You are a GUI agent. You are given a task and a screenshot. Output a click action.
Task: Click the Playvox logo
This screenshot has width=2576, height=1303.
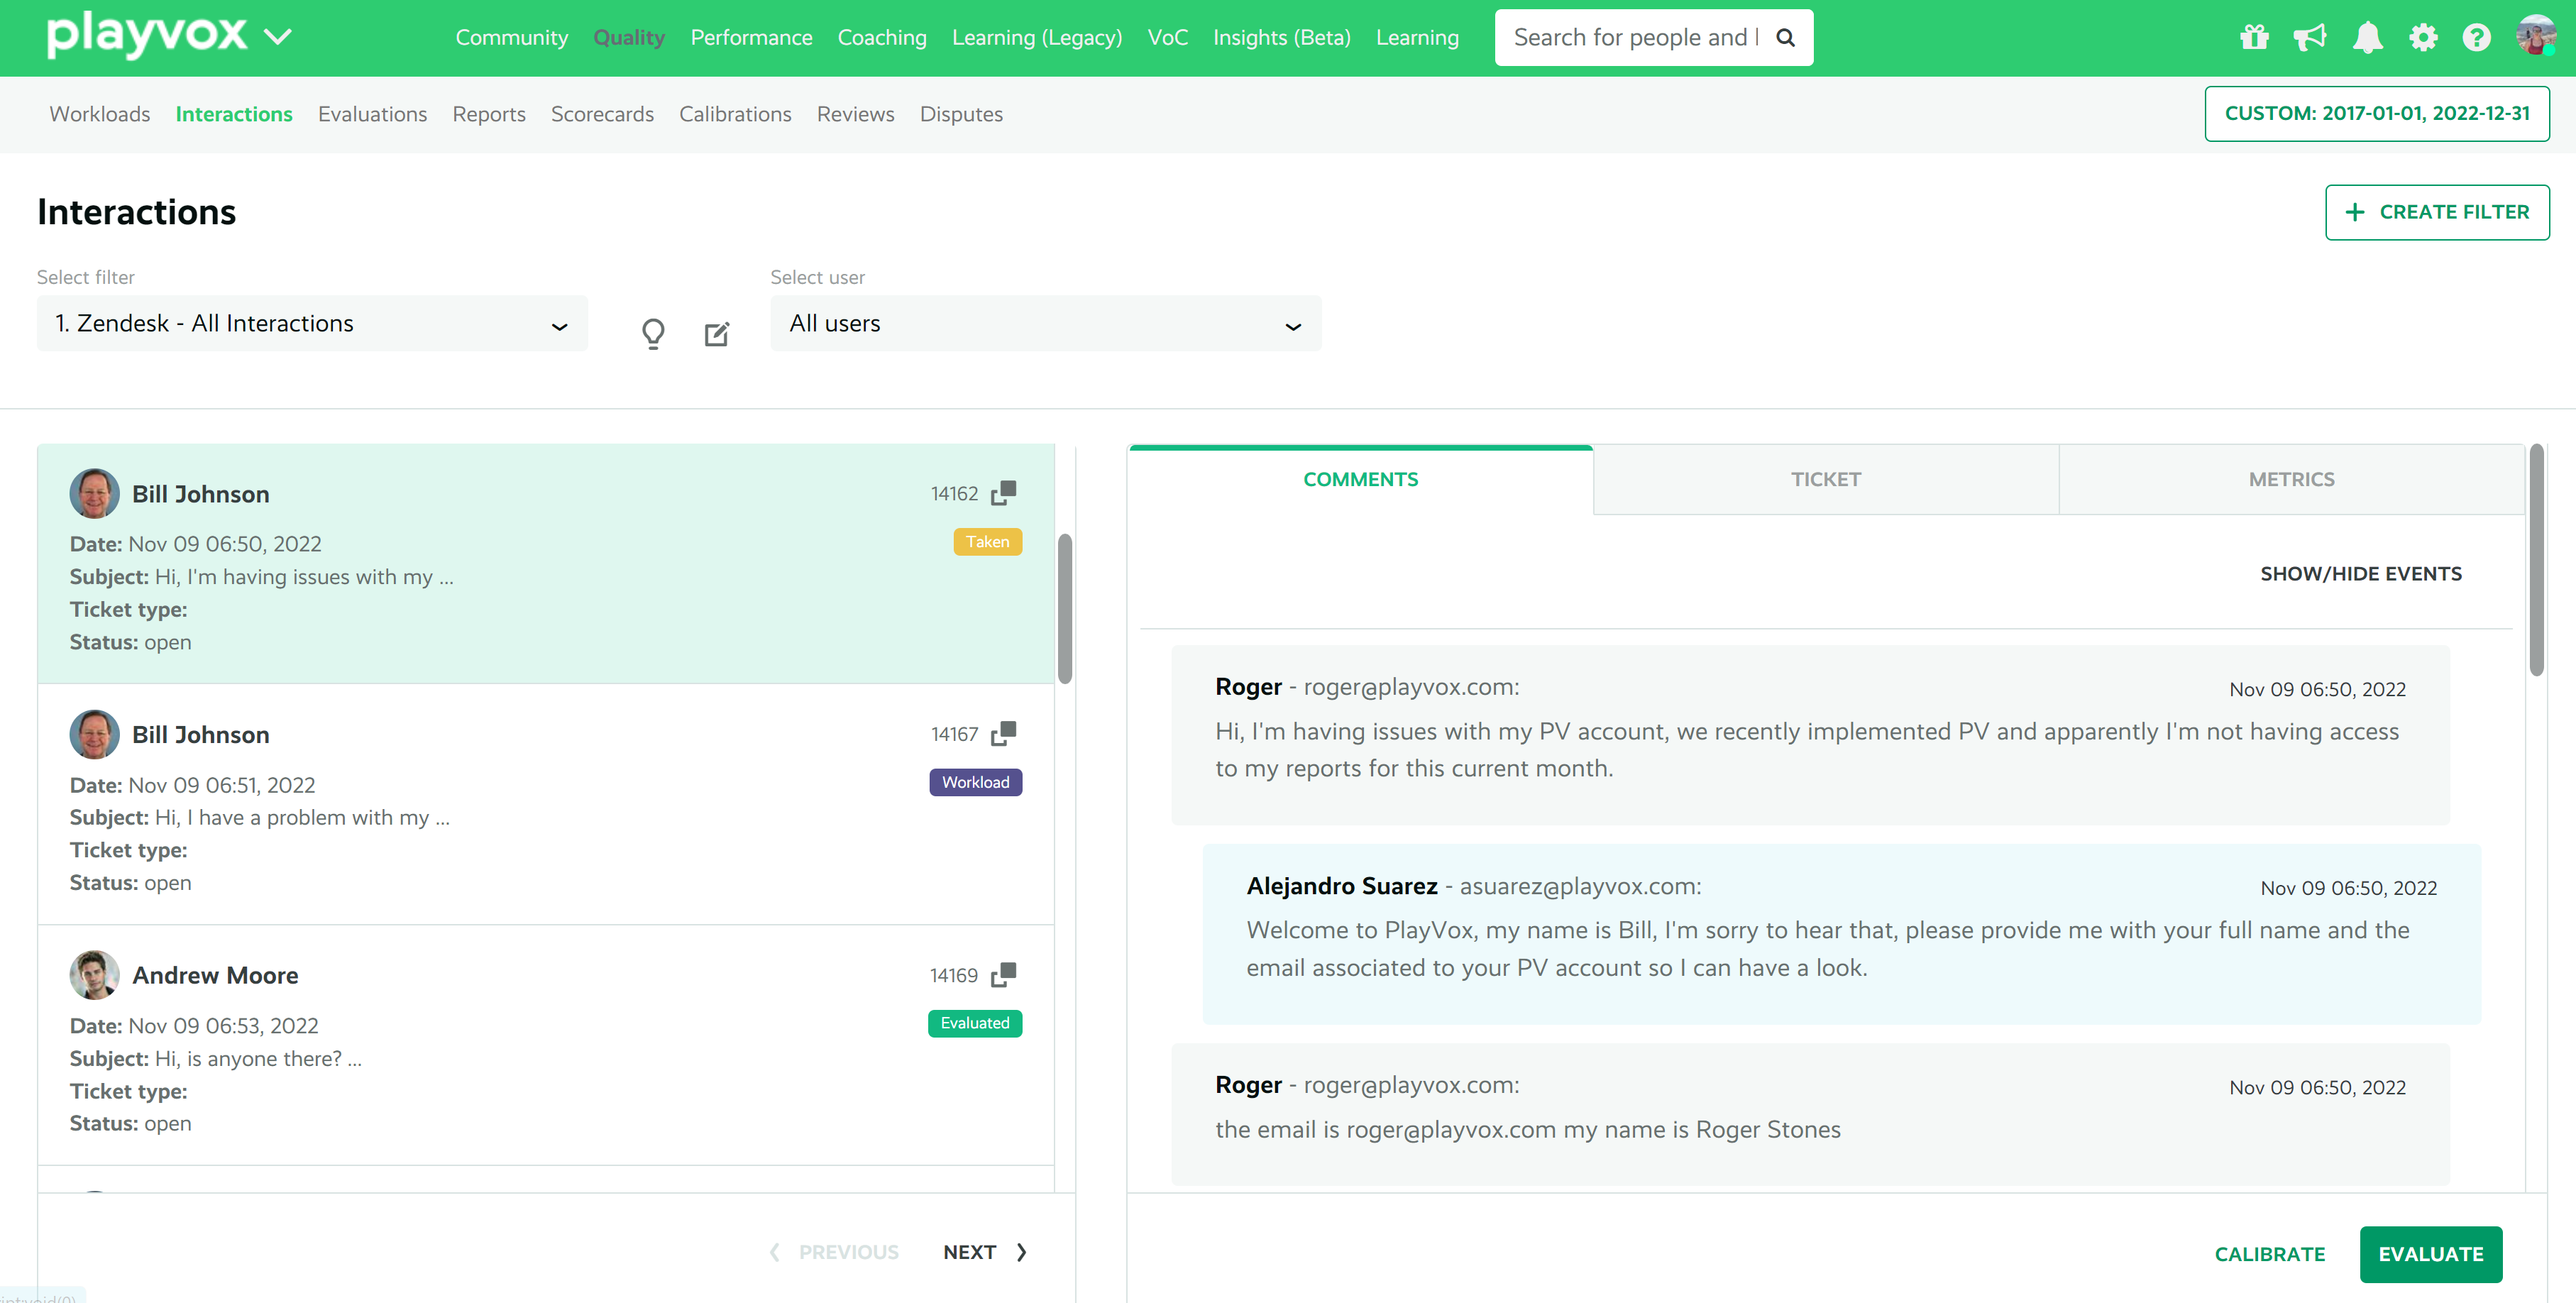tap(148, 35)
